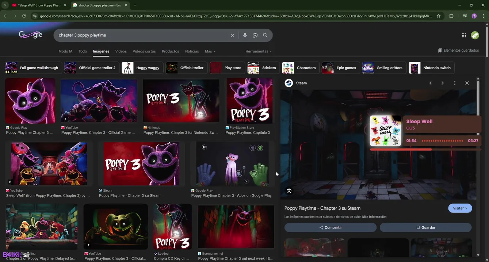Image resolution: width=489 pixels, height=262 pixels.
Task: Start voice search with microphone icon
Action: tap(245, 35)
